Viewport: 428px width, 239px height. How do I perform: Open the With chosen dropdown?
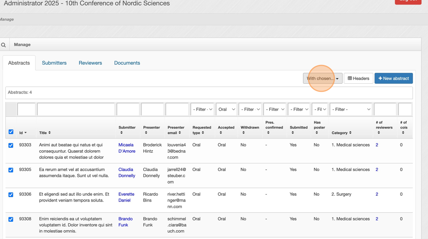323,78
